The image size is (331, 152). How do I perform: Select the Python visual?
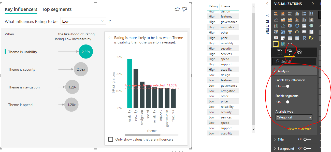click(311, 38)
